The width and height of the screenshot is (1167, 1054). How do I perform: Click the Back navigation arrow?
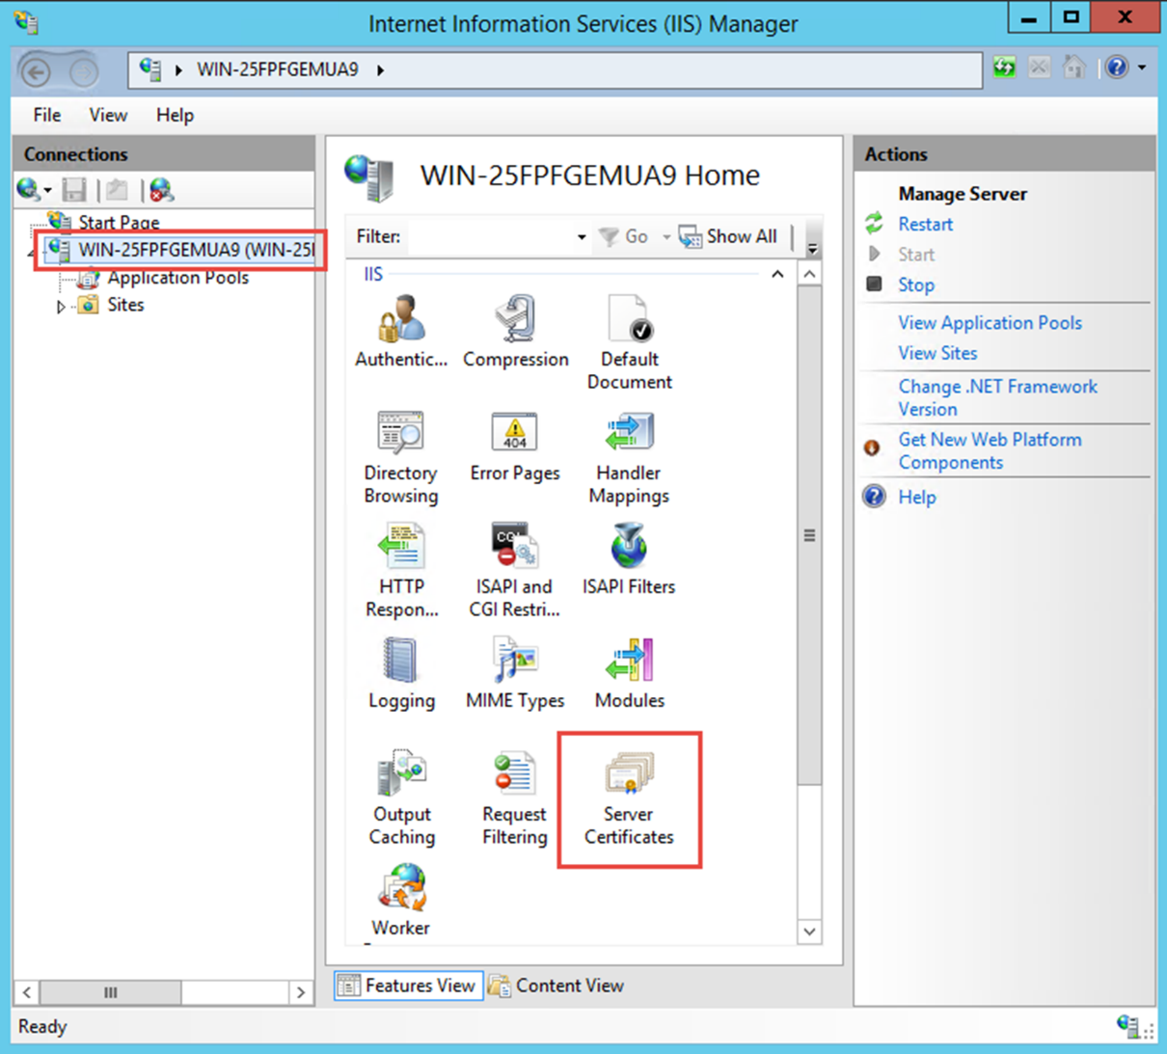tap(36, 71)
